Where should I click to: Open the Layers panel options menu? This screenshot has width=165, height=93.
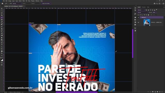click(164, 7)
